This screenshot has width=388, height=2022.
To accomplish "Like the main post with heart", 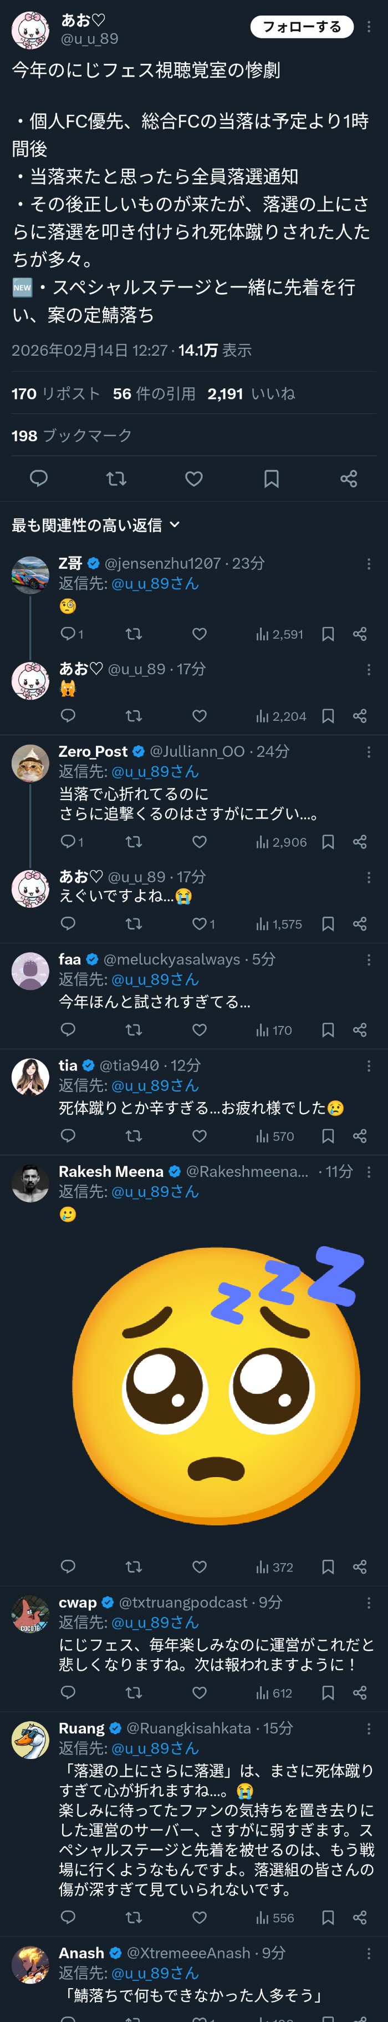I will click(x=193, y=478).
